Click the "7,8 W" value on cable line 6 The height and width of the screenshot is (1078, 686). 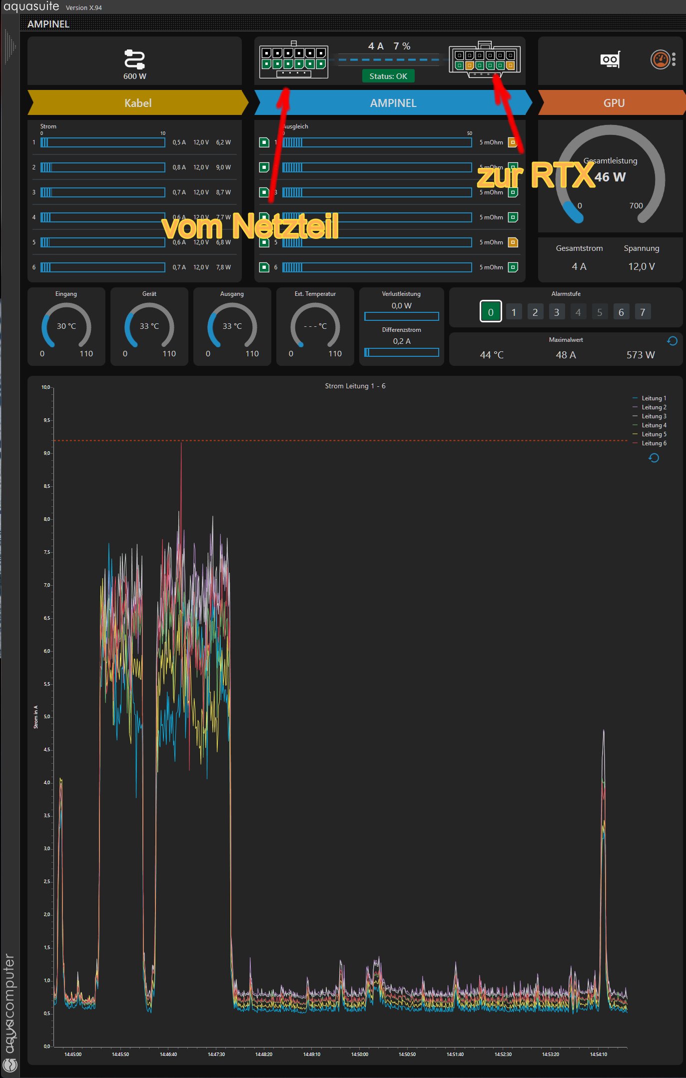click(223, 267)
